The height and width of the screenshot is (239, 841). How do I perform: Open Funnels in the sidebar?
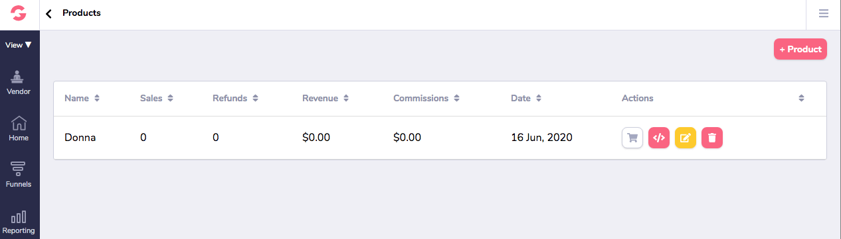(x=19, y=175)
